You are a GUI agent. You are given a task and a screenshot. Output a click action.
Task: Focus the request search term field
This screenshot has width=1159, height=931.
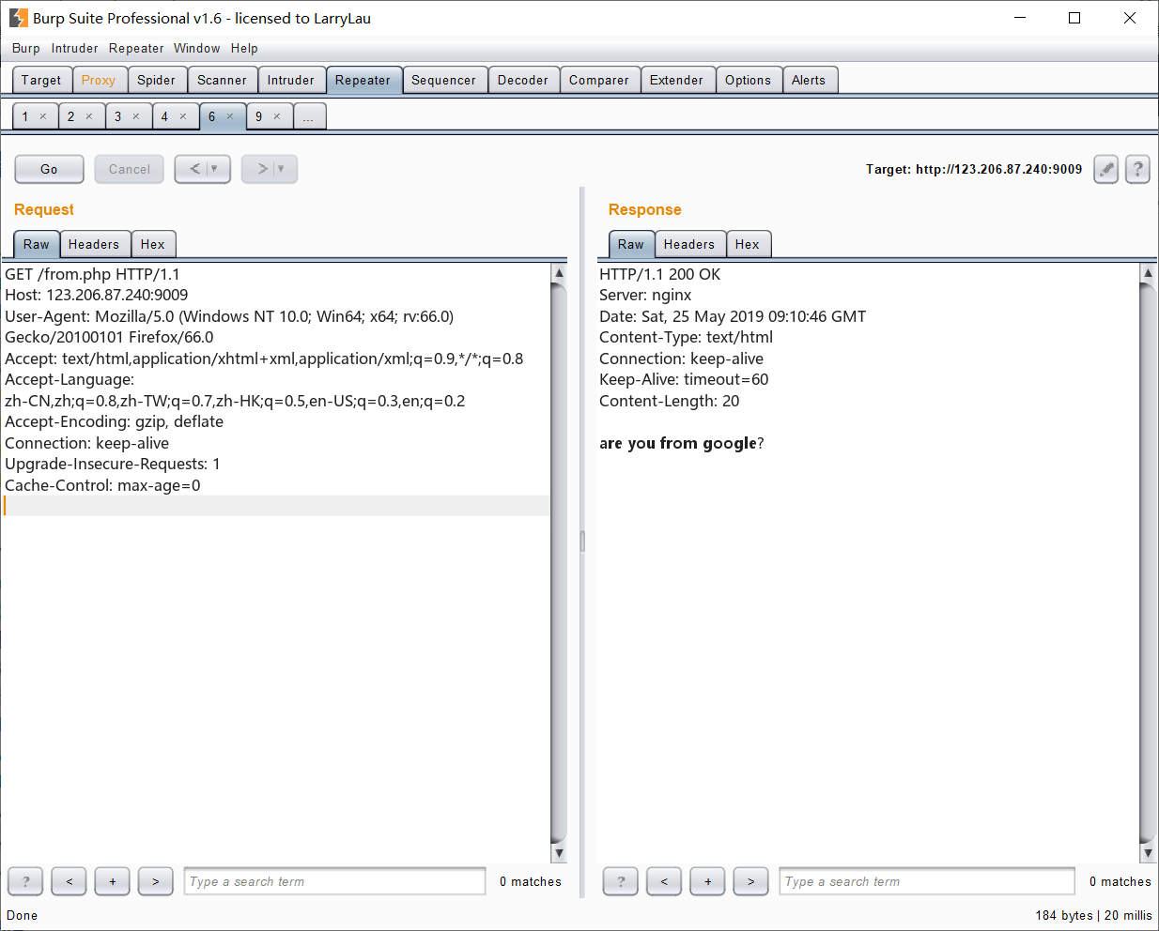[335, 881]
